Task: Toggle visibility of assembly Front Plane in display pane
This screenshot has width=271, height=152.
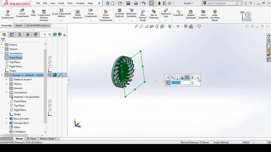Action: [x=50, y=57]
